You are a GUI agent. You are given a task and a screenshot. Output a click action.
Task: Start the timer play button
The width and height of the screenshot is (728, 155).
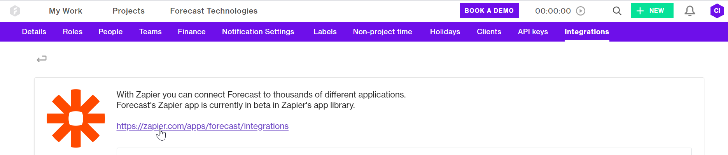click(581, 11)
